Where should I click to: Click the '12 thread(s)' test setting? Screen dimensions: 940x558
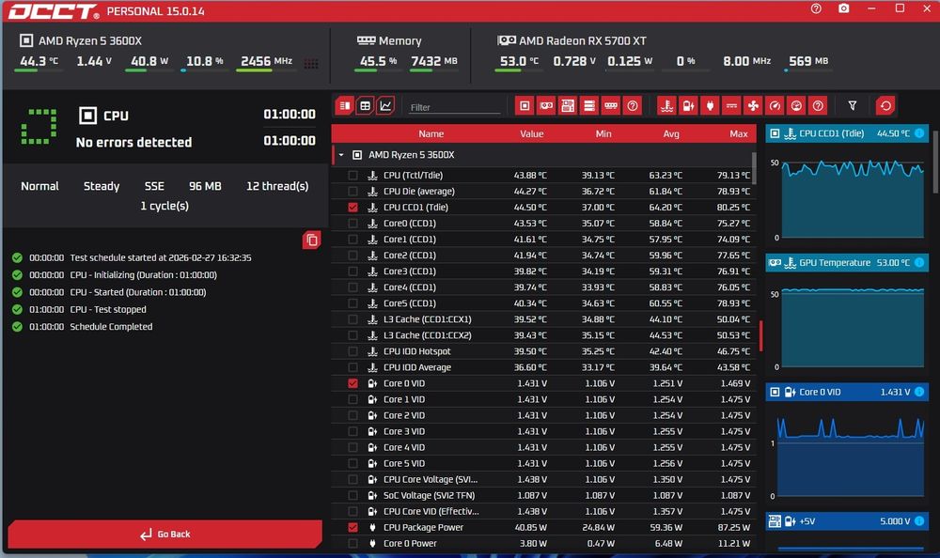coord(277,186)
